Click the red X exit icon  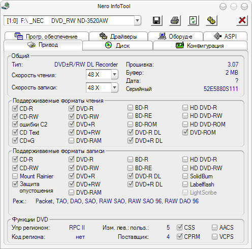tap(242, 21)
